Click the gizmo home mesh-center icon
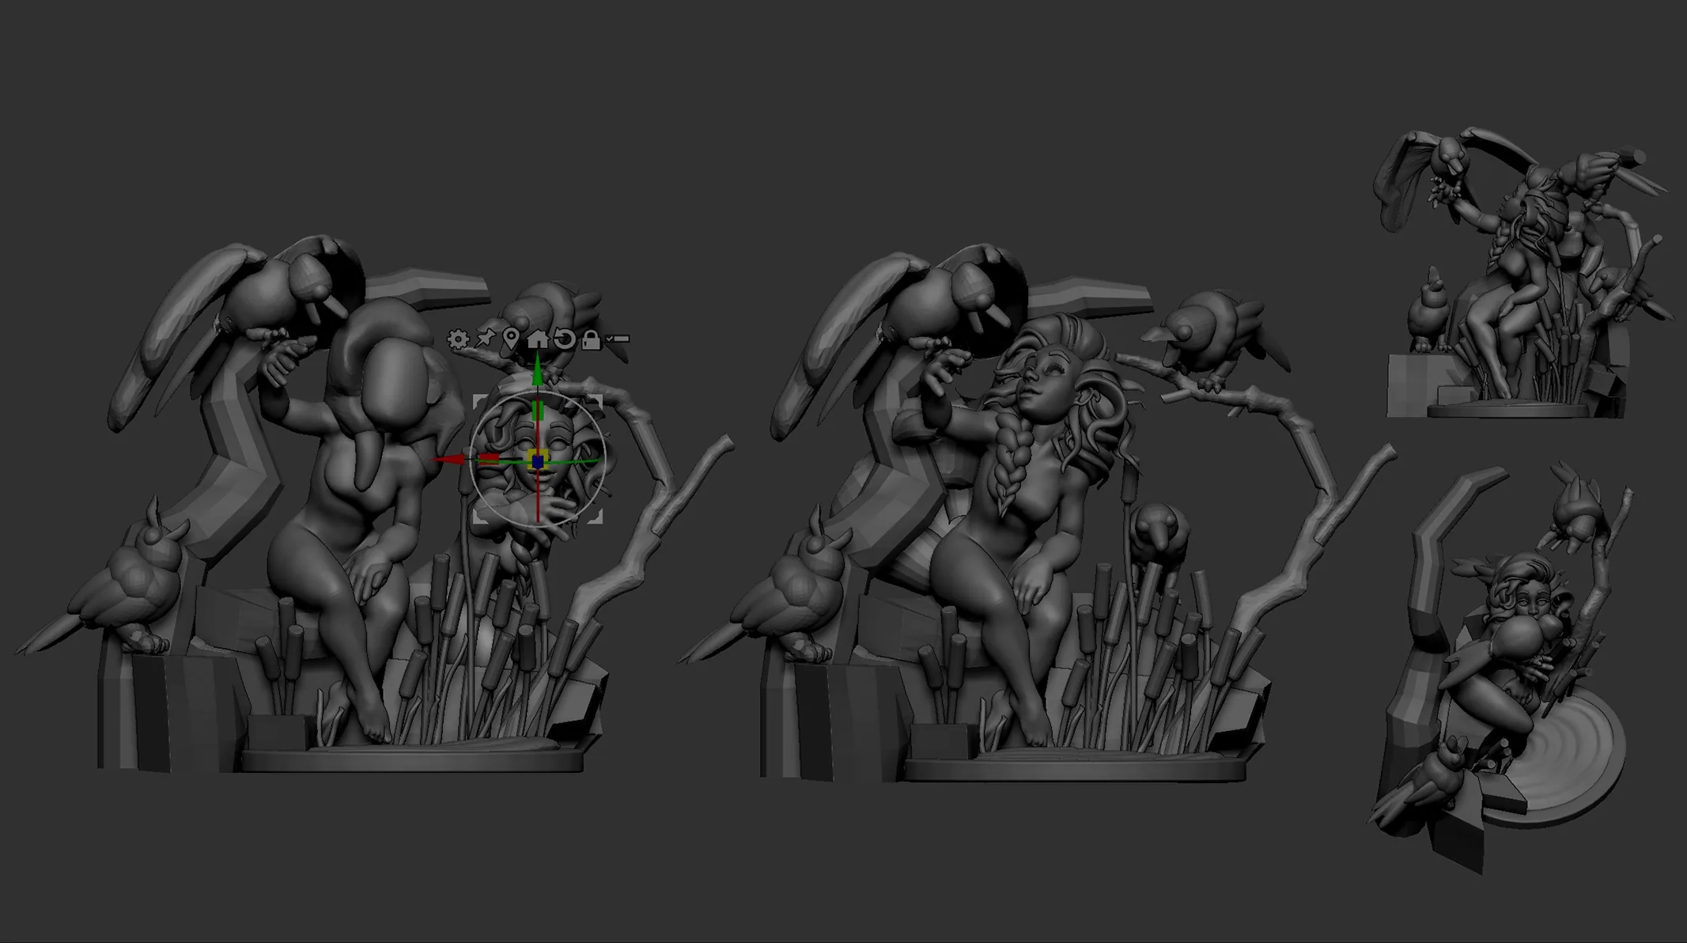The width and height of the screenshot is (1687, 943). pos(538,339)
